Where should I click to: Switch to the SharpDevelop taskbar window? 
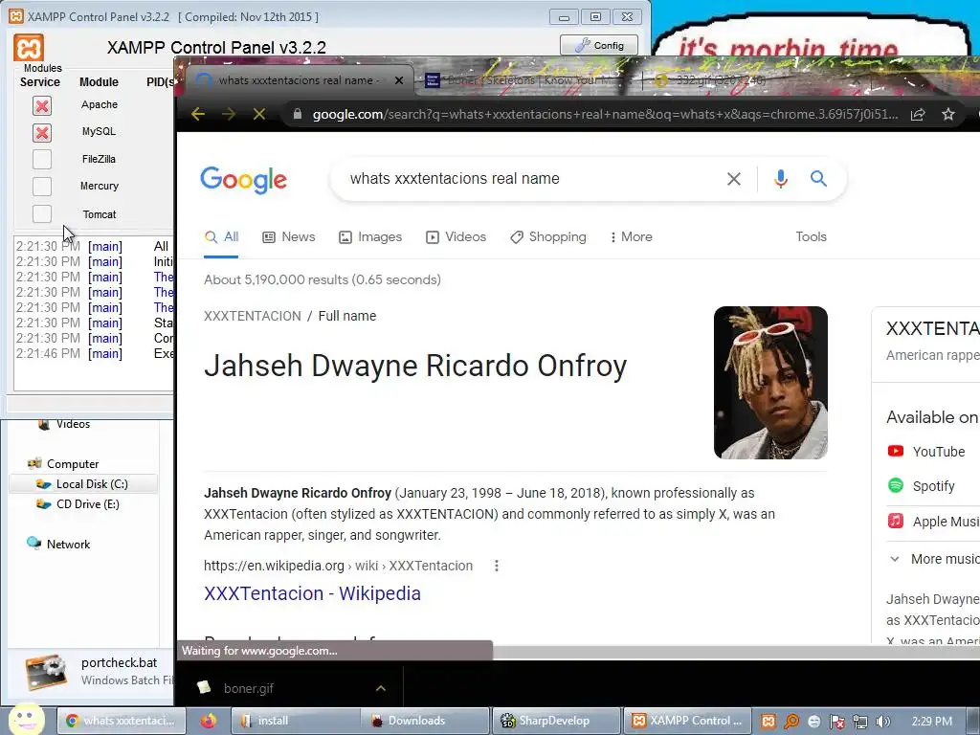(557, 721)
